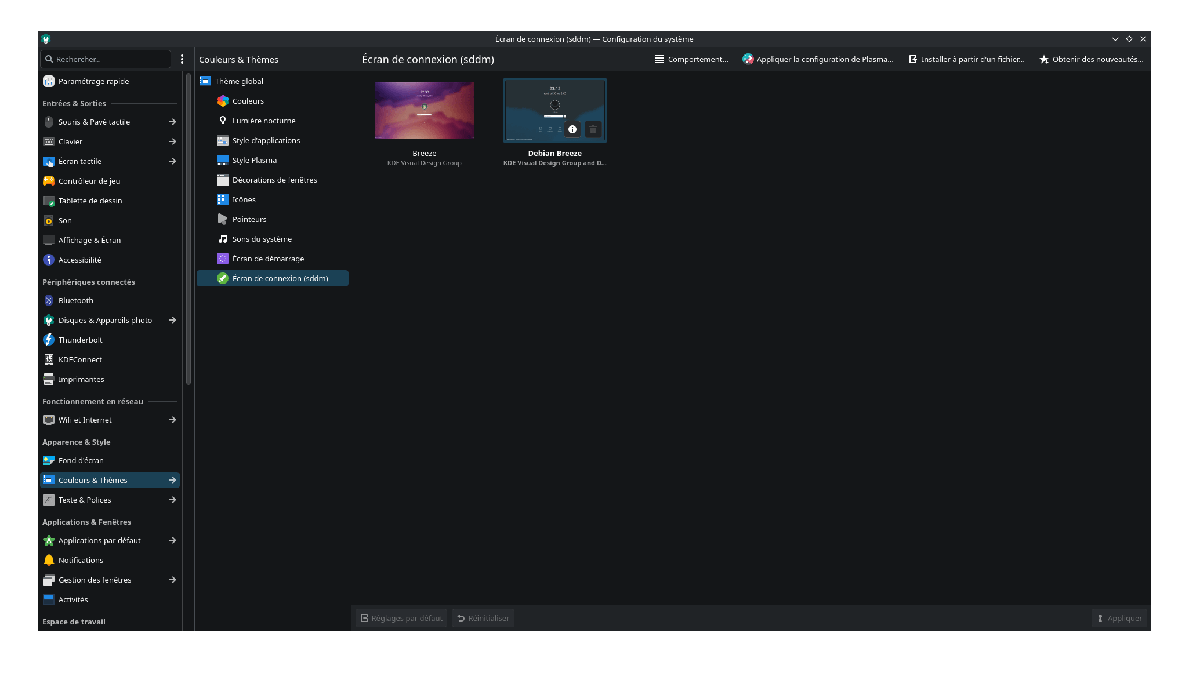
Task: Apply Plasma configuration to login screen
Action: coord(818,59)
